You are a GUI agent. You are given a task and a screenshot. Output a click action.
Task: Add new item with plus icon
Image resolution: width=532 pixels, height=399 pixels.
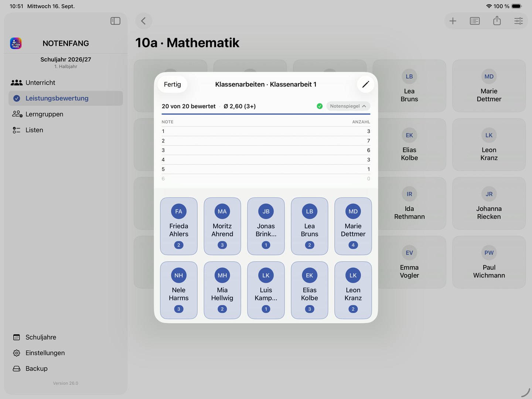pyautogui.click(x=453, y=21)
